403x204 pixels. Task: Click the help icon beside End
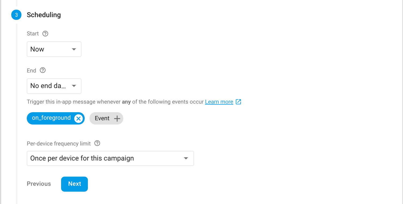pos(43,70)
